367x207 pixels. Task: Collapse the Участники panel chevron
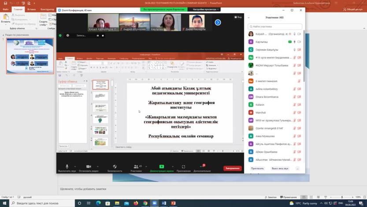click(248, 18)
